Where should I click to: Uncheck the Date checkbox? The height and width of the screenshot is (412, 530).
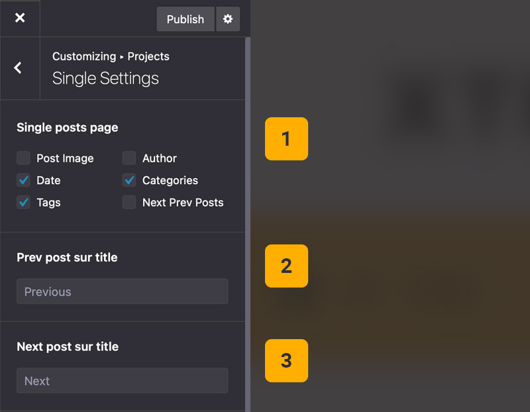point(24,180)
